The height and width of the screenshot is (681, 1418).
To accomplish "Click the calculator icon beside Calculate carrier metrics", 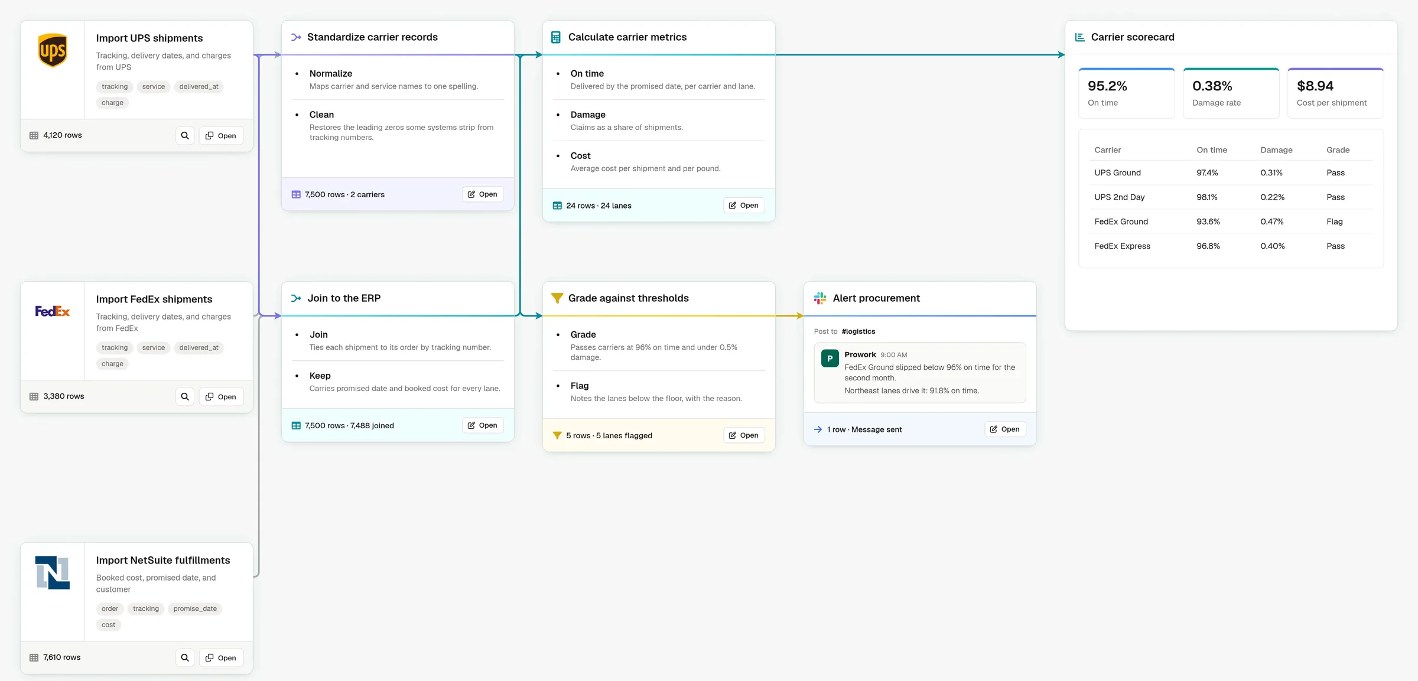I will (556, 37).
